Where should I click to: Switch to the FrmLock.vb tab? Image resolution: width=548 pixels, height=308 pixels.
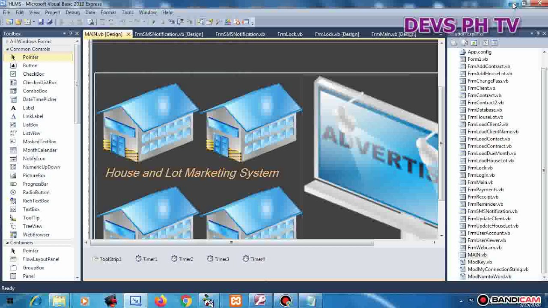click(x=290, y=34)
